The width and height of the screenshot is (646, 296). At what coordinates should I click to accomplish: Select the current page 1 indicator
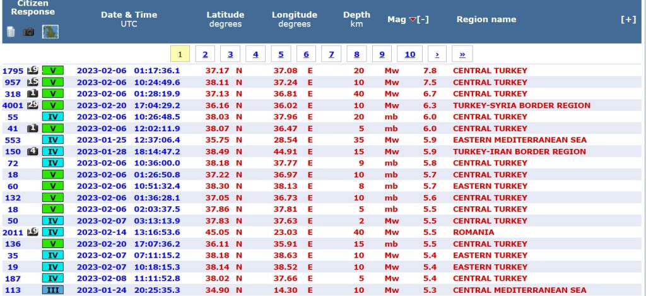(180, 54)
